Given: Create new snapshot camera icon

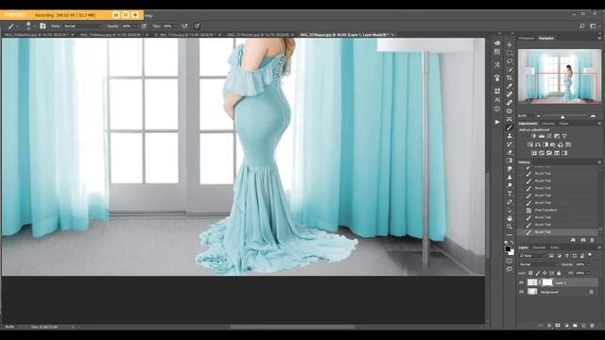Looking at the screenshot, I should click(x=583, y=240).
